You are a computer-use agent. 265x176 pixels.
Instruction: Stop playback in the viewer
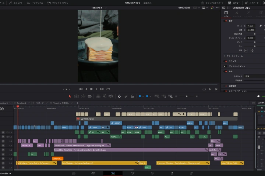click(x=91, y=89)
